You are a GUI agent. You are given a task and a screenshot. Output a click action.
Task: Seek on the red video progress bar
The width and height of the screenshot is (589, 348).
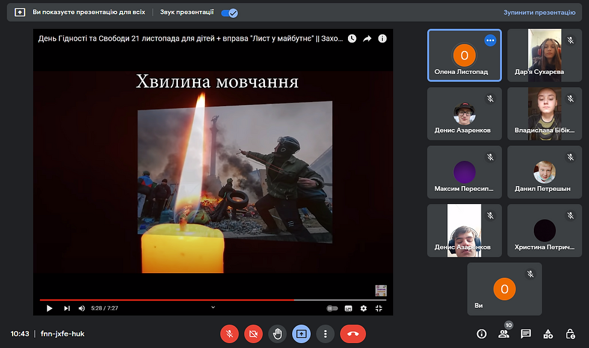pyautogui.click(x=213, y=300)
